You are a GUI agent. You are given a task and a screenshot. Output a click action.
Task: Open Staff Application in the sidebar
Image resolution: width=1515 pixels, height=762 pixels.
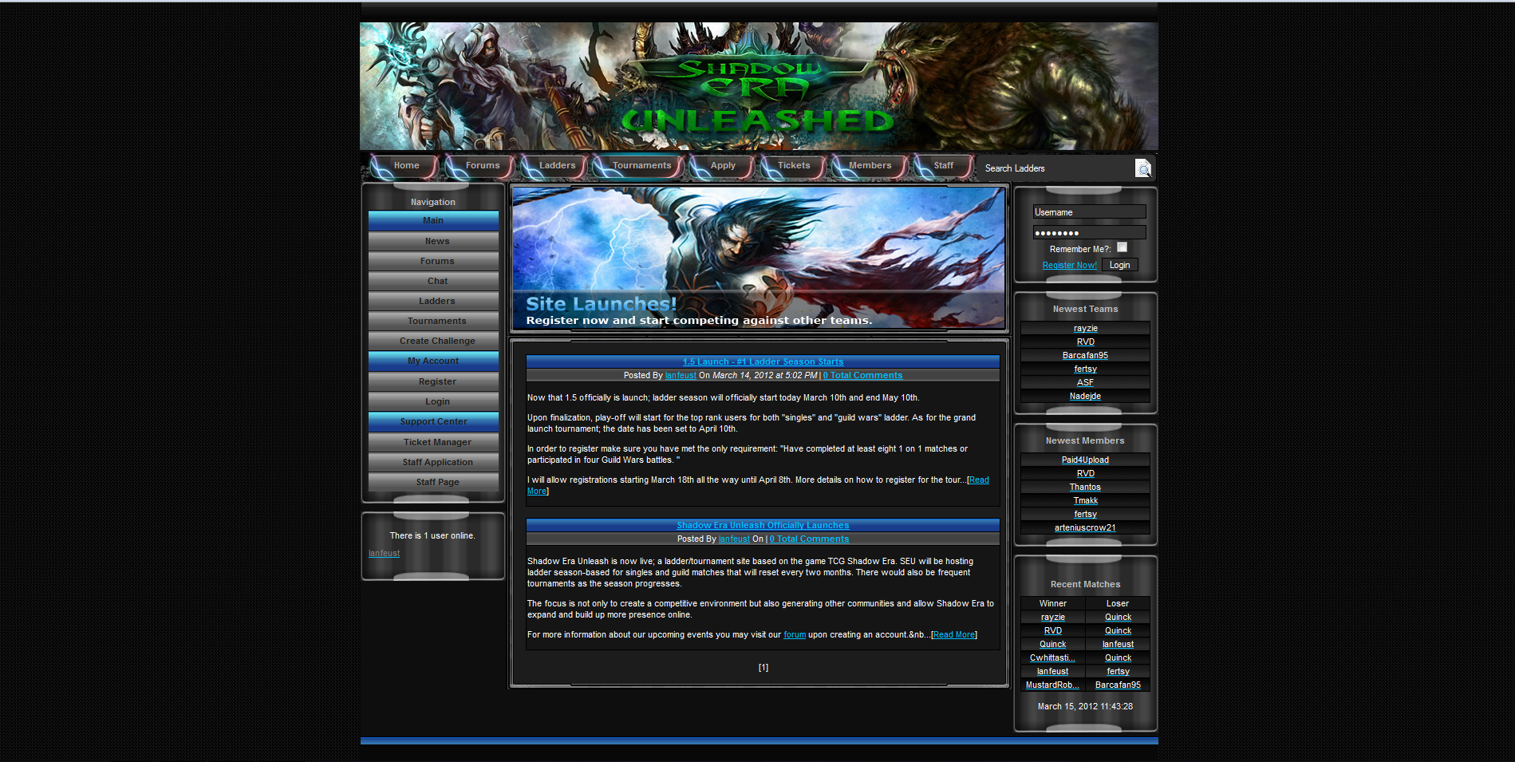tap(433, 462)
